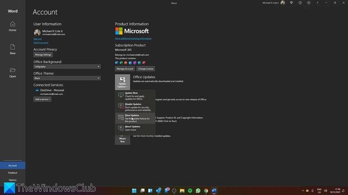Click the profile avatar in the title bar

pyautogui.click(x=283, y=3)
